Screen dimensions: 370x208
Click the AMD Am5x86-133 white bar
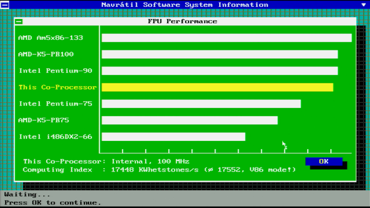click(227, 38)
